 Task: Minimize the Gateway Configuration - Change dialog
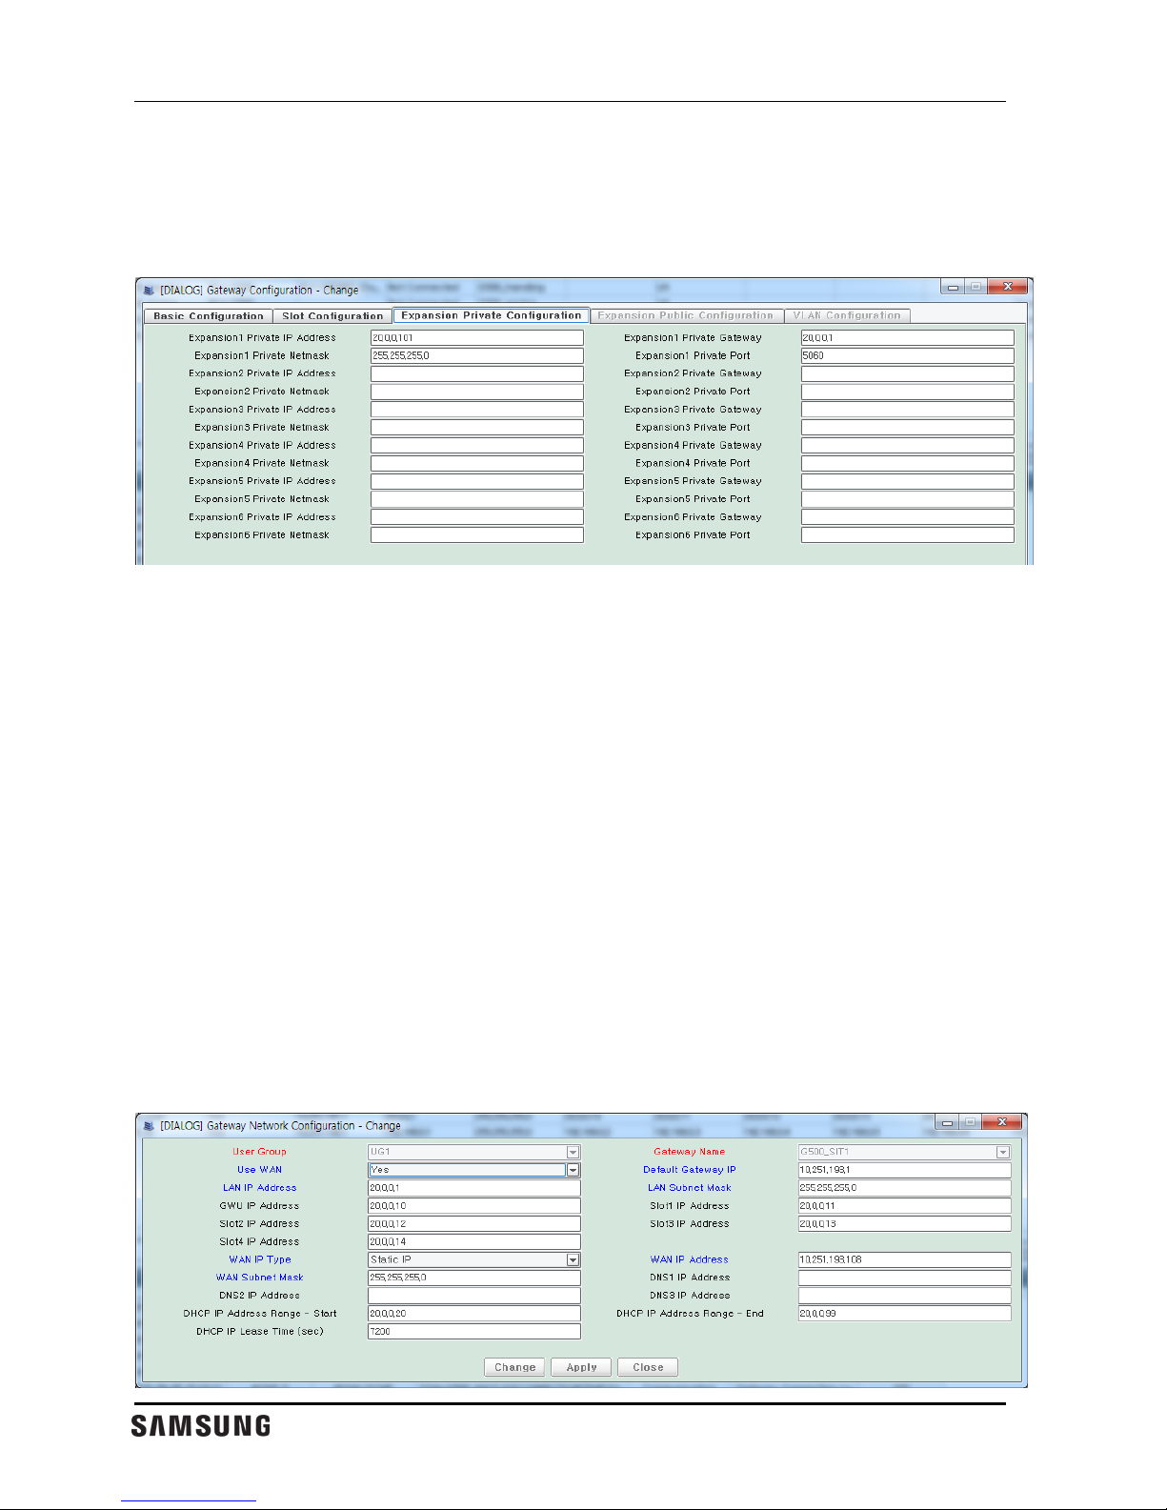954,287
